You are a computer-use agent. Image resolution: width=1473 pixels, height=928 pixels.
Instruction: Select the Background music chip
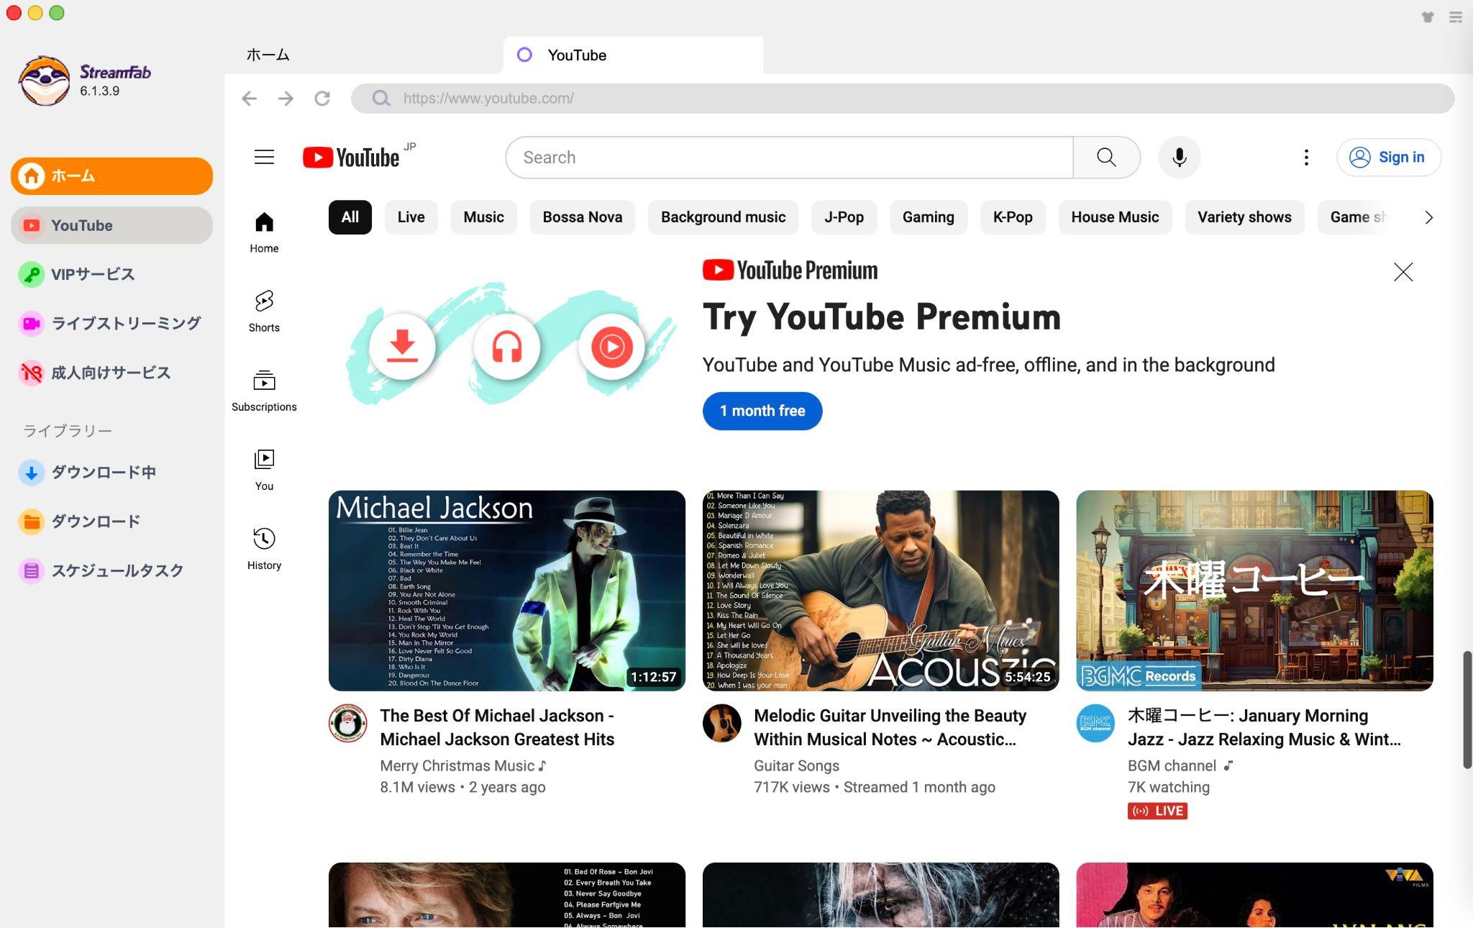point(723,217)
